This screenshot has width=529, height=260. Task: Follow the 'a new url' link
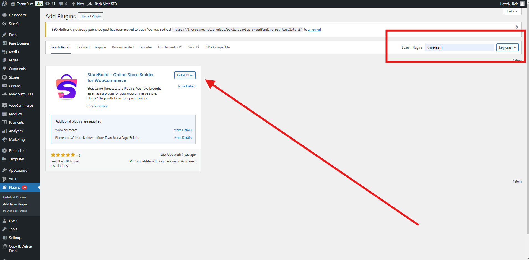(314, 30)
